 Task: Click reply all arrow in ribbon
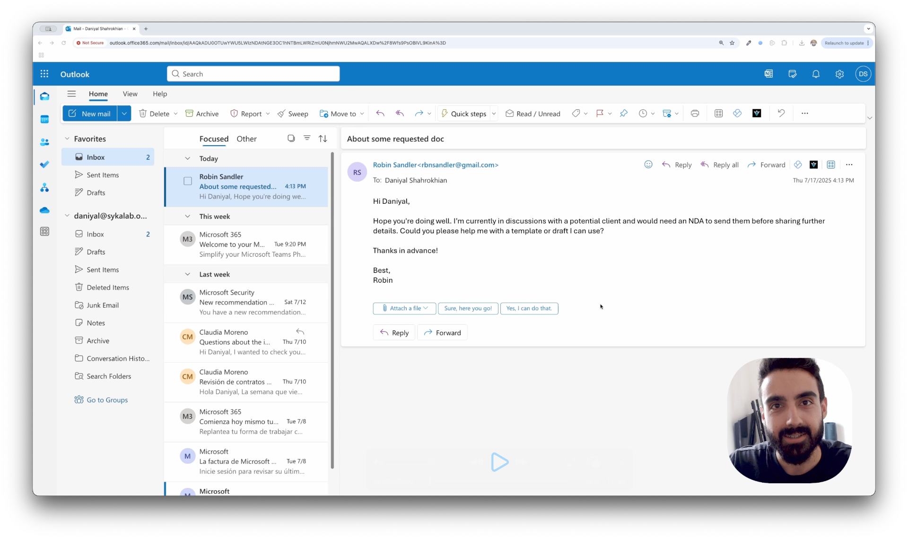pyautogui.click(x=400, y=113)
